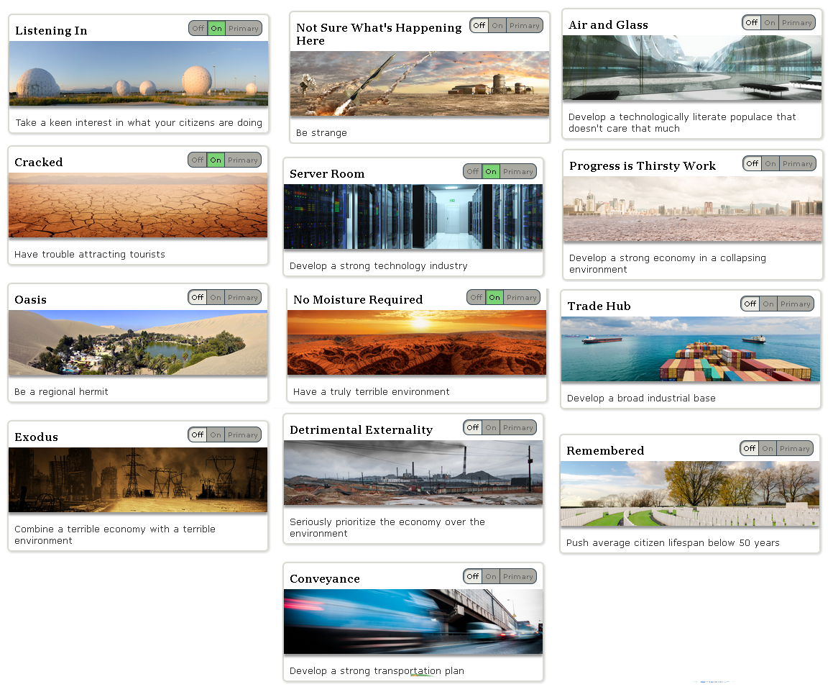Select Off for Remembered
Screen dimensions: 833x692
[750, 448]
